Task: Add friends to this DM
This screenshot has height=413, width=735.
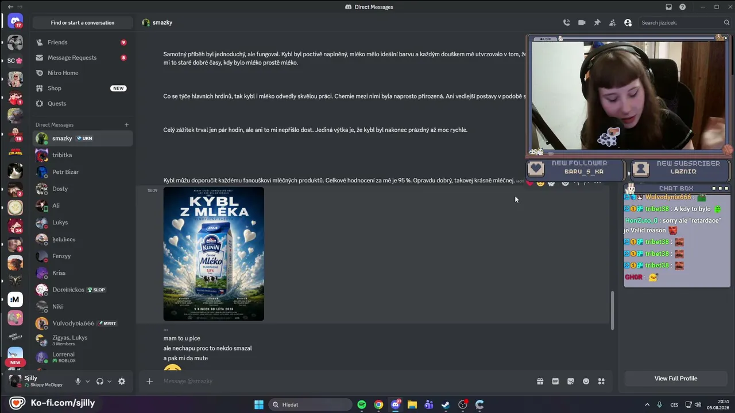Action: tap(613, 22)
